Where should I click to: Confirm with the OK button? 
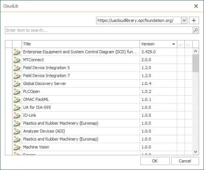155,161
